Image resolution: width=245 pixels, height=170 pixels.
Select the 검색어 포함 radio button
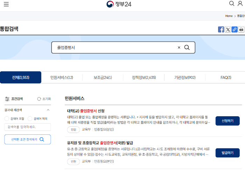point(7,119)
